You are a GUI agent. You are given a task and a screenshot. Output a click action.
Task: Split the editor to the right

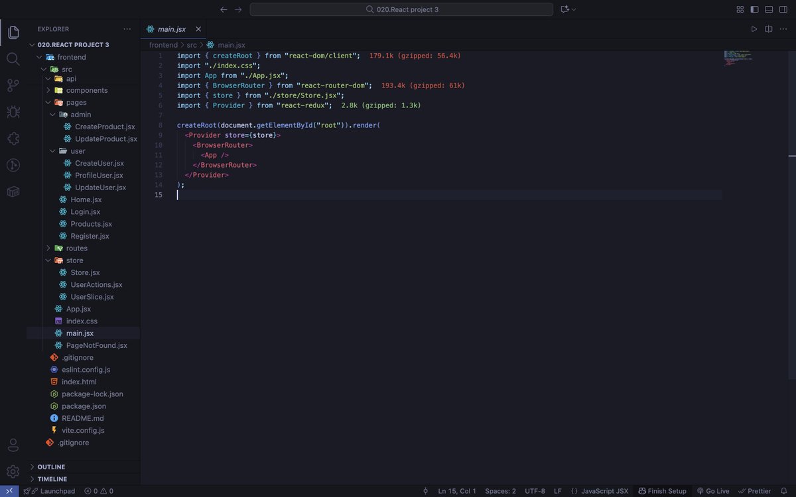[x=769, y=29]
